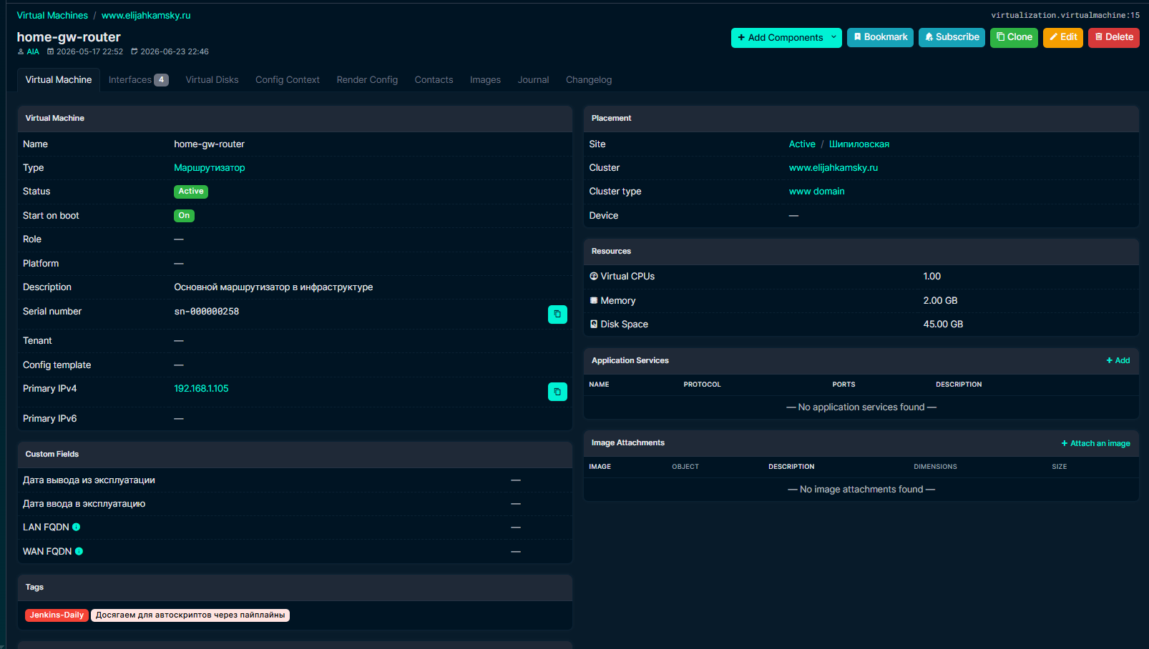Add an application service

(1118, 361)
